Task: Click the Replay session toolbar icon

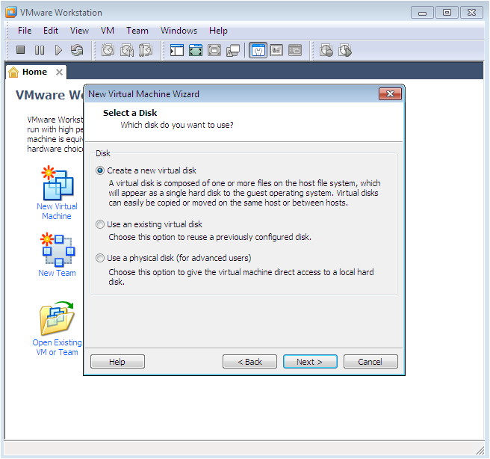Action: 345,50
